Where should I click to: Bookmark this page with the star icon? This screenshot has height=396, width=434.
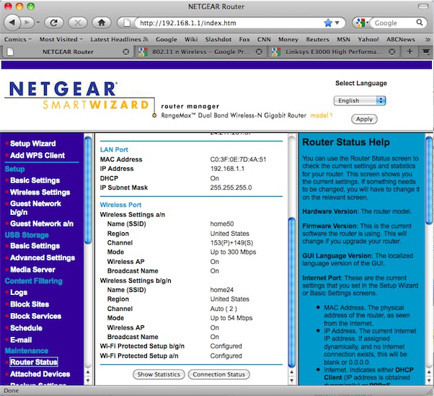click(328, 22)
